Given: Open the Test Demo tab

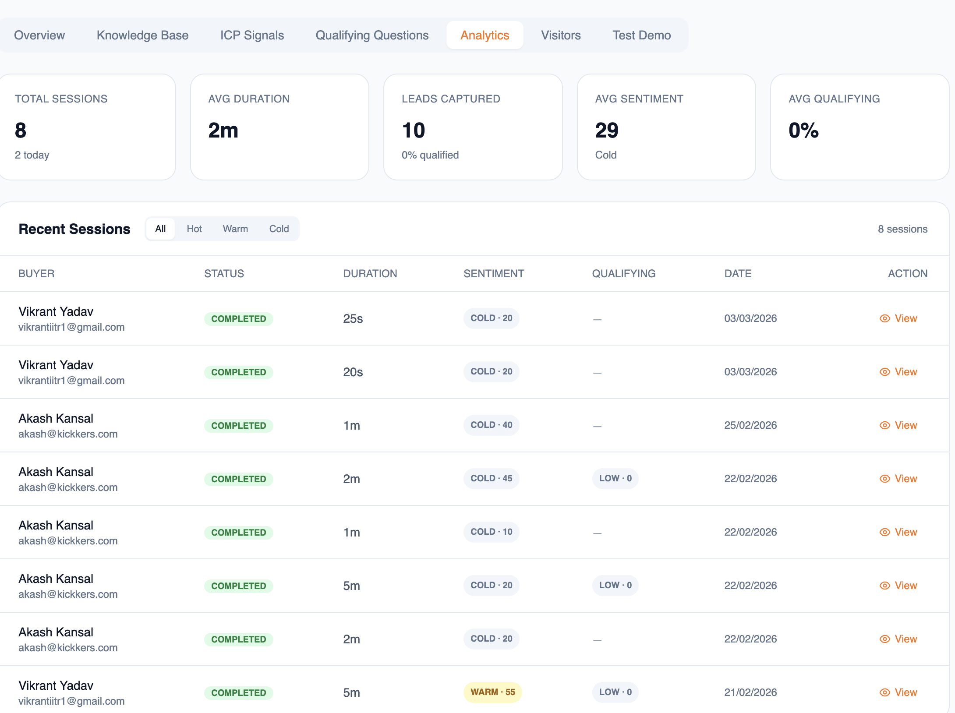Looking at the screenshot, I should (641, 35).
